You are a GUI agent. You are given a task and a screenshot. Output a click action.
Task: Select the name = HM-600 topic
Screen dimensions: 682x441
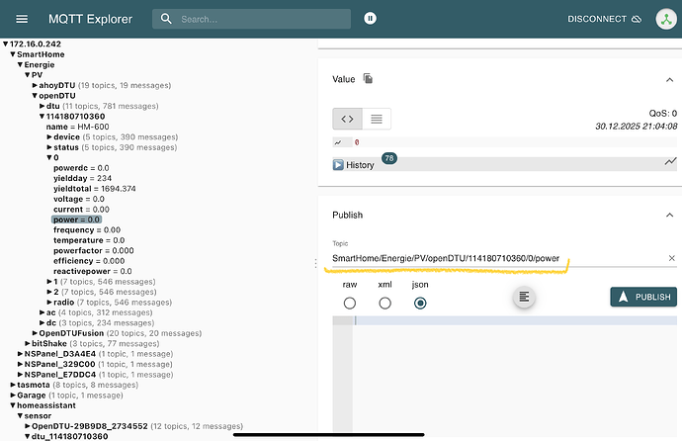[x=77, y=127]
